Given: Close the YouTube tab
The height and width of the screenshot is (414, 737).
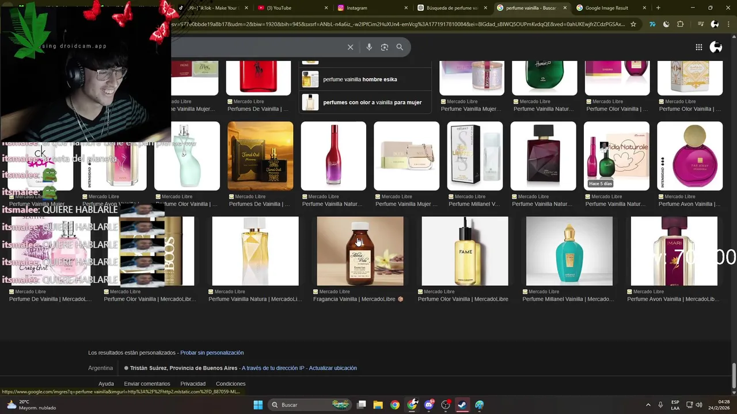Looking at the screenshot, I should point(326,8).
